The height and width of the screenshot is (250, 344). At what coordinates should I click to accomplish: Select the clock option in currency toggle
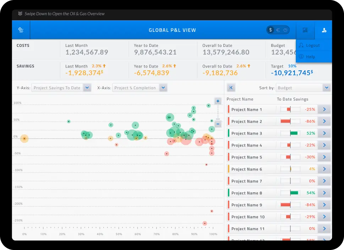285,30
